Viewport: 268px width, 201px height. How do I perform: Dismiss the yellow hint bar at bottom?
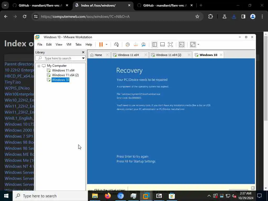(x=253, y=188)
